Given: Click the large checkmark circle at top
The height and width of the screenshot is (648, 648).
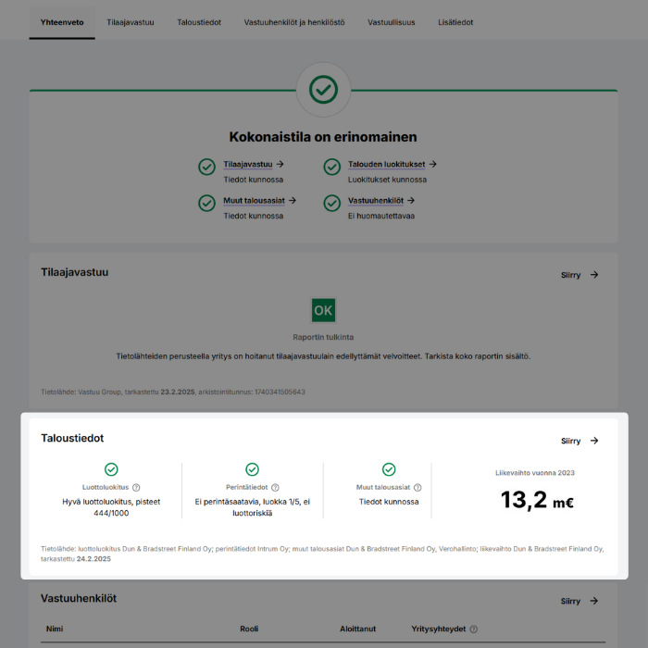Looking at the screenshot, I should click(323, 90).
